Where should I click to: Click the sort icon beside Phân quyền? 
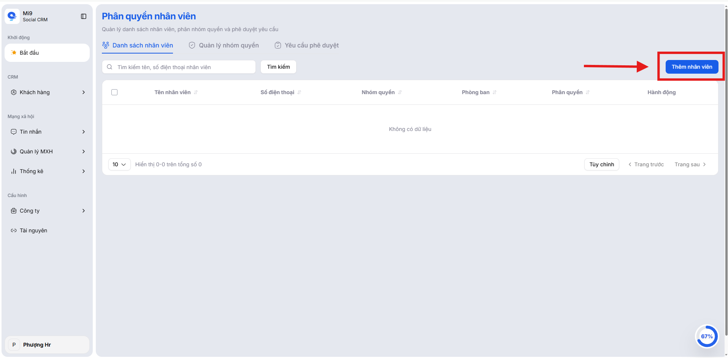(x=588, y=92)
